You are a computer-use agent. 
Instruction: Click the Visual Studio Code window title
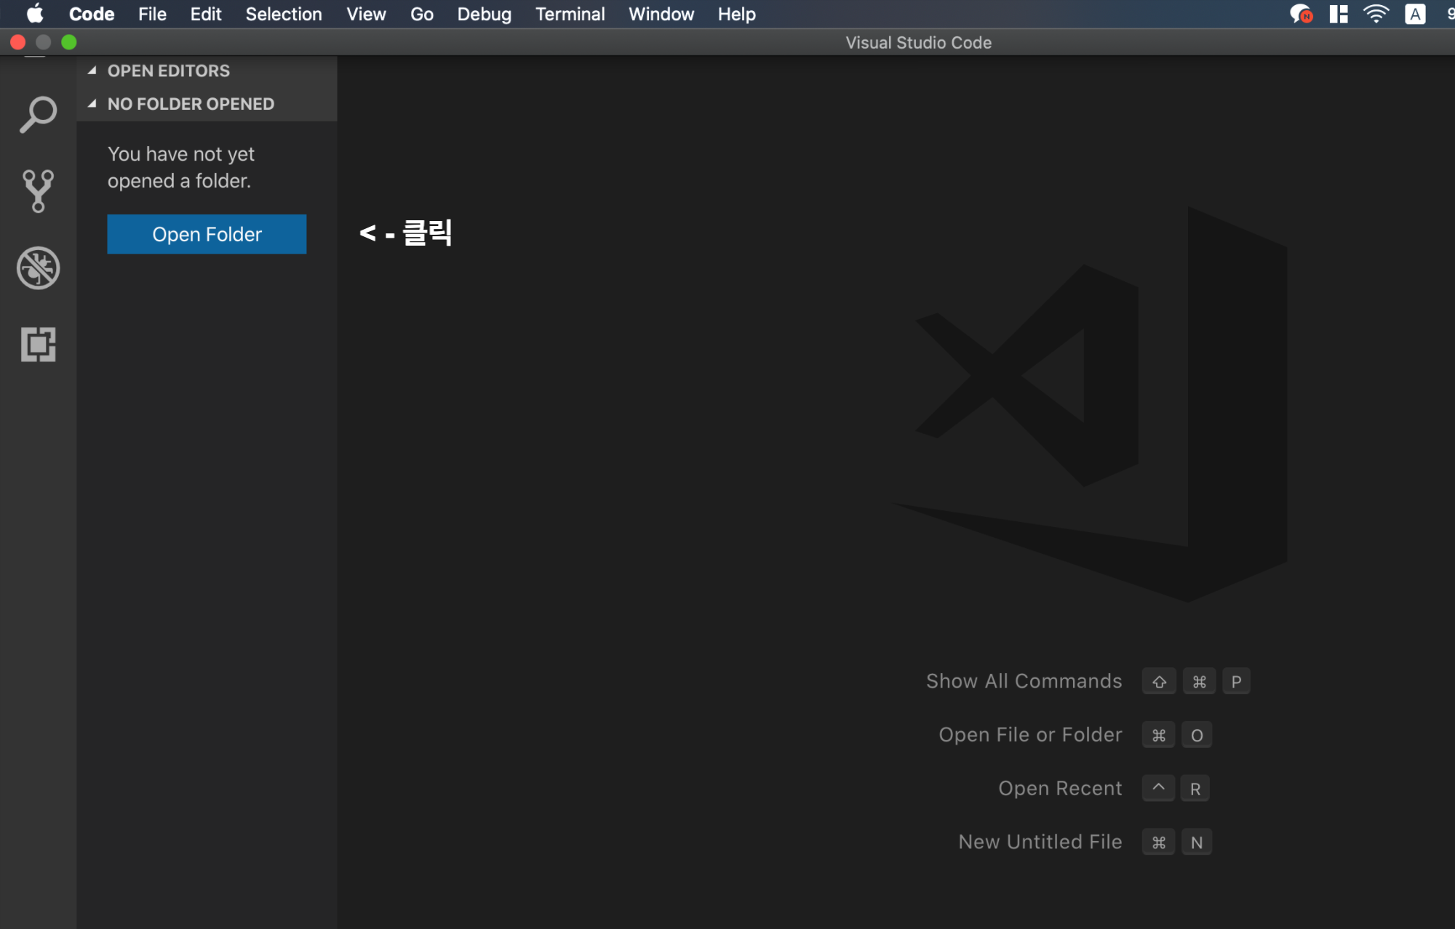tap(918, 42)
